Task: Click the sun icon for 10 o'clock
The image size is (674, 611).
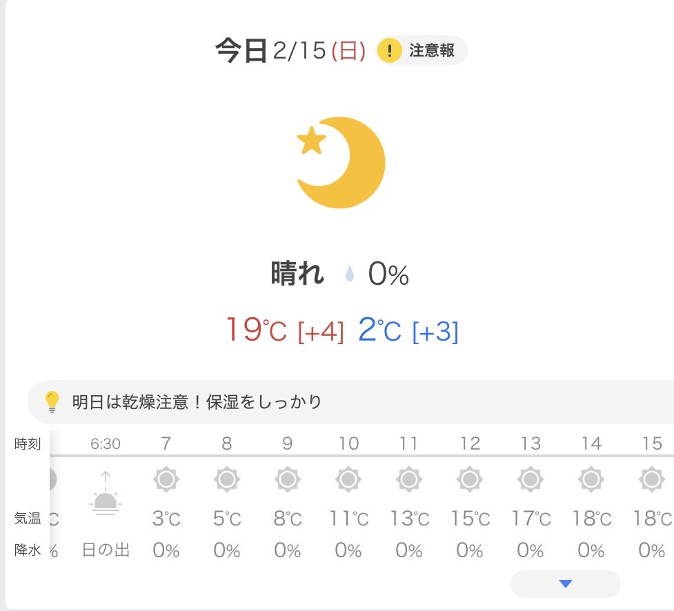Action: coord(348,478)
